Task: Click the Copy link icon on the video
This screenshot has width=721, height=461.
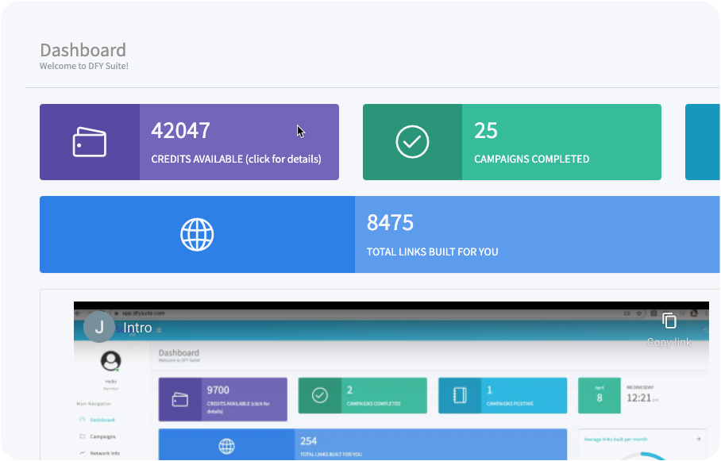Action: point(669,321)
